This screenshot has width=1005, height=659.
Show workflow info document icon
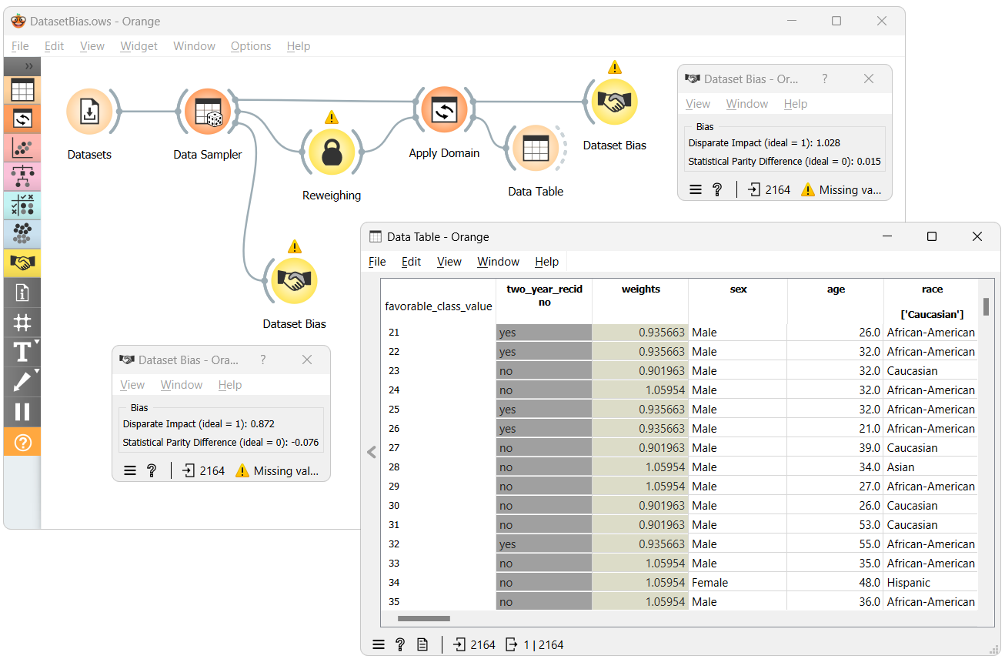coord(22,293)
